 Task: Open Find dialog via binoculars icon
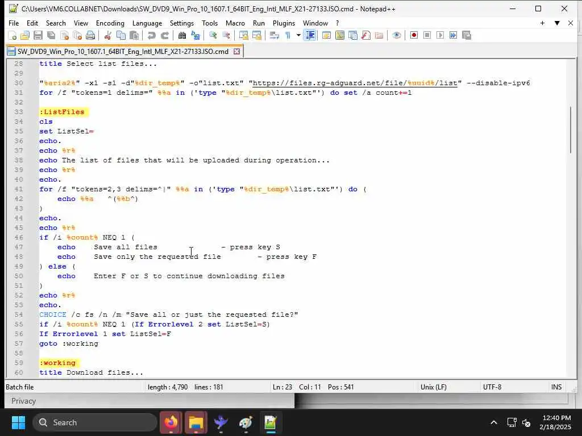(x=182, y=36)
